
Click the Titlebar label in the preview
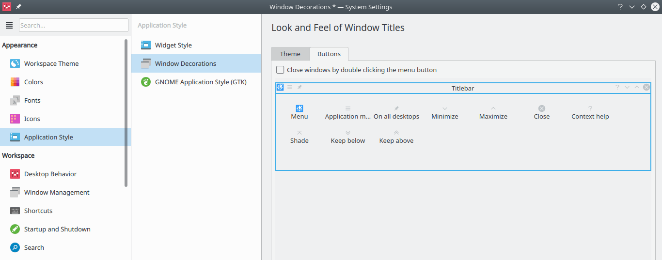463,88
